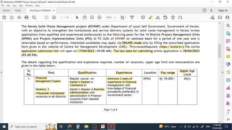232x130 pixels.
Task: Switch to the Home tab
Action: 6,10
